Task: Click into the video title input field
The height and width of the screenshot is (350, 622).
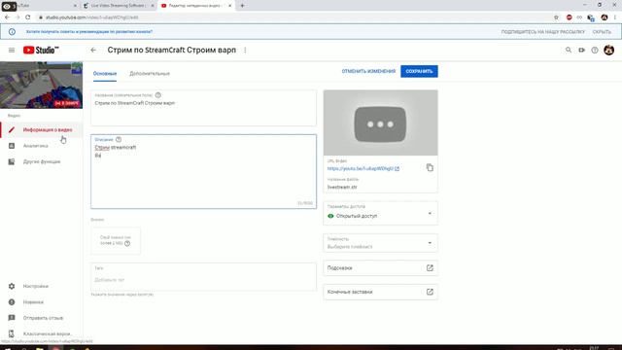Action: (x=203, y=108)
